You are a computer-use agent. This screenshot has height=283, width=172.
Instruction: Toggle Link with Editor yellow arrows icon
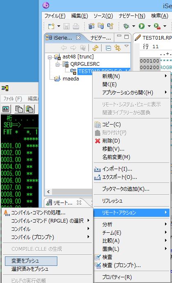(118, 48)
